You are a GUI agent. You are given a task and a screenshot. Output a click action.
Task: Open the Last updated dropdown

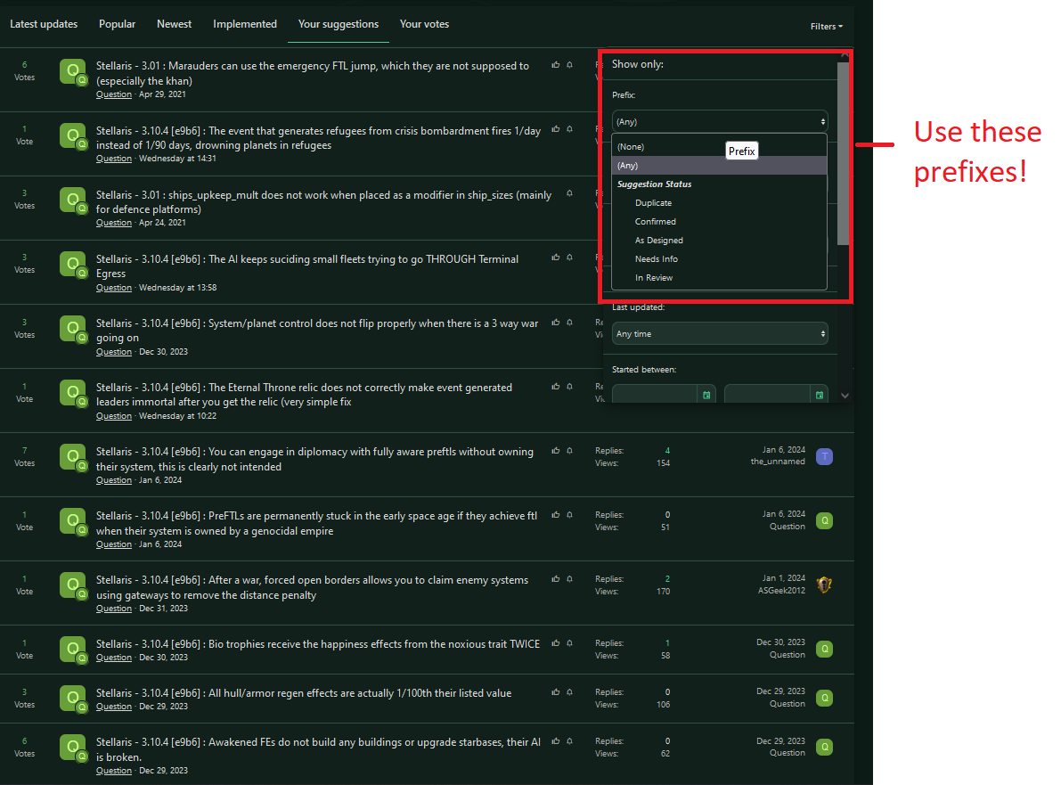point(720,333)
